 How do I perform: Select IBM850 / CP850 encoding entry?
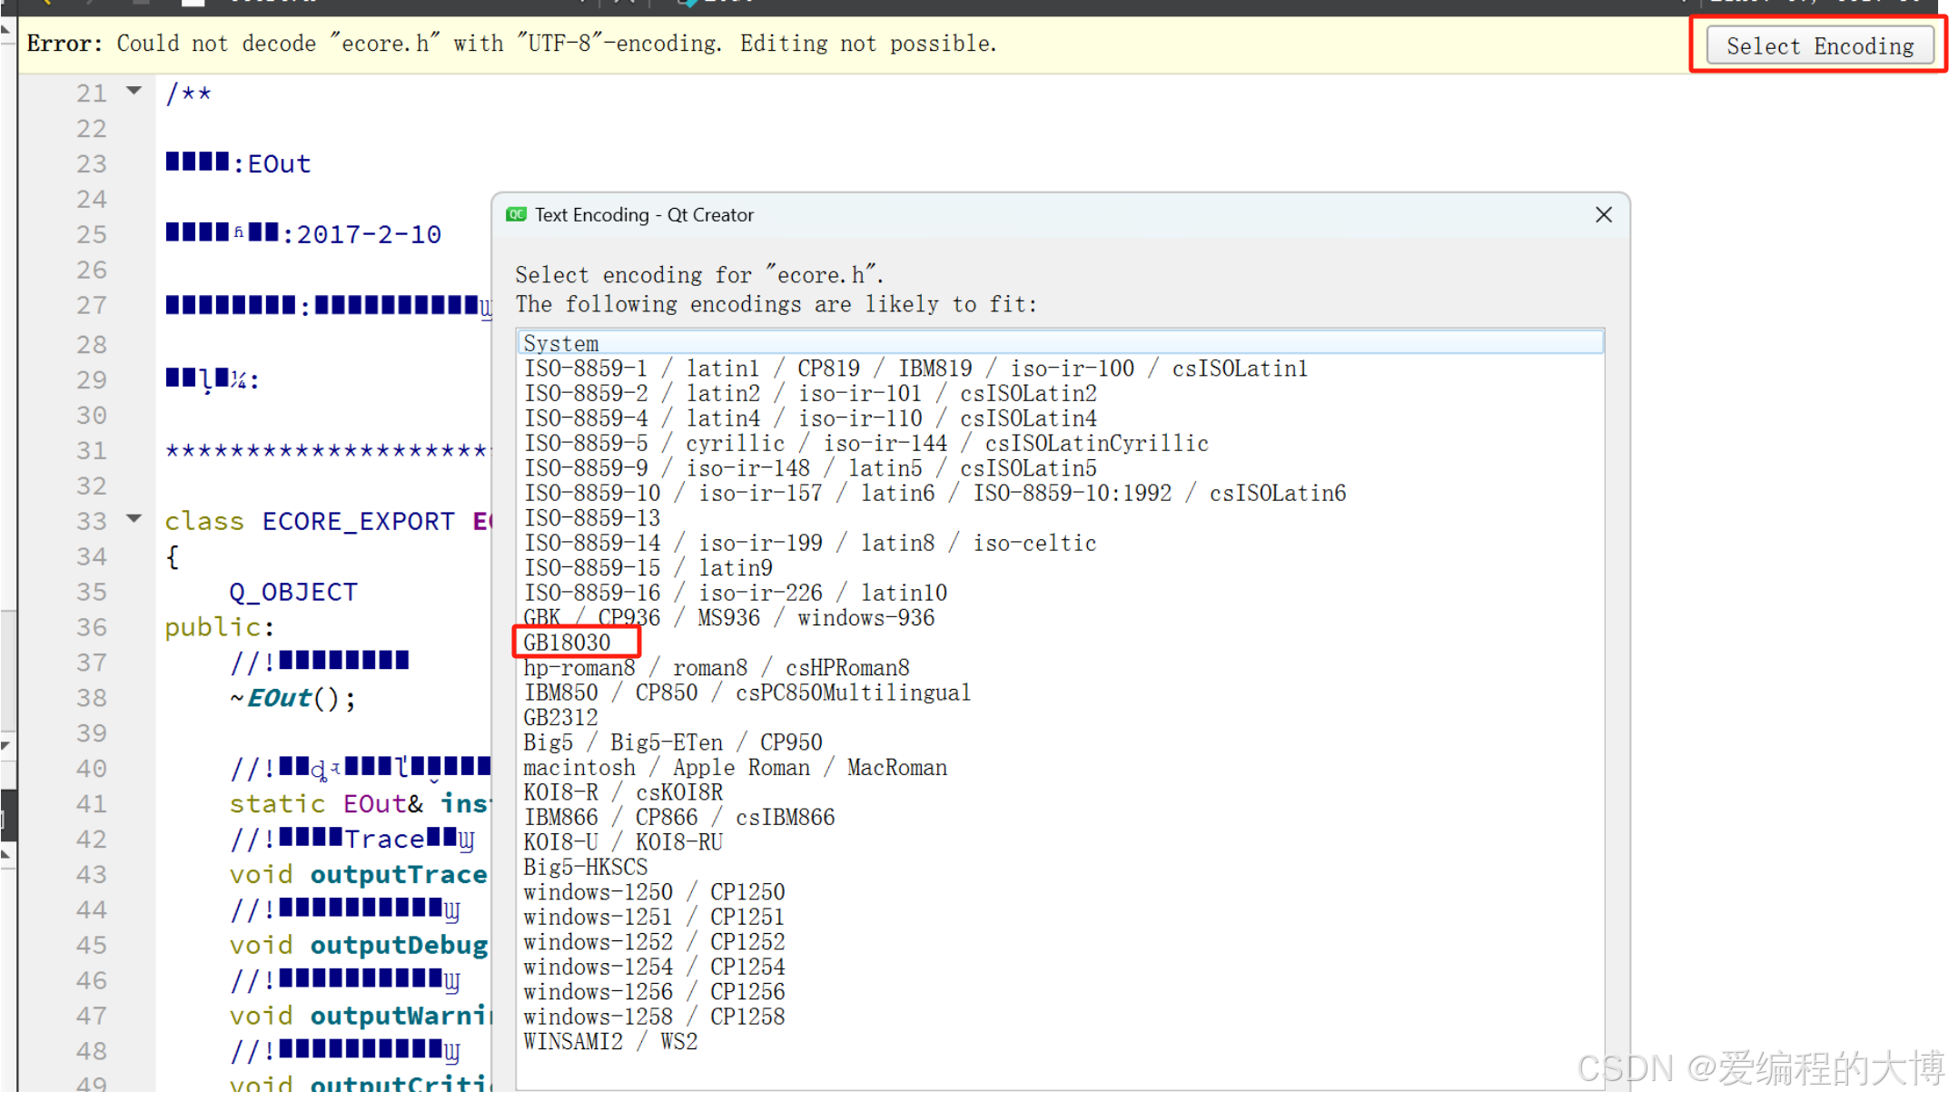click(x=747, y=693)
